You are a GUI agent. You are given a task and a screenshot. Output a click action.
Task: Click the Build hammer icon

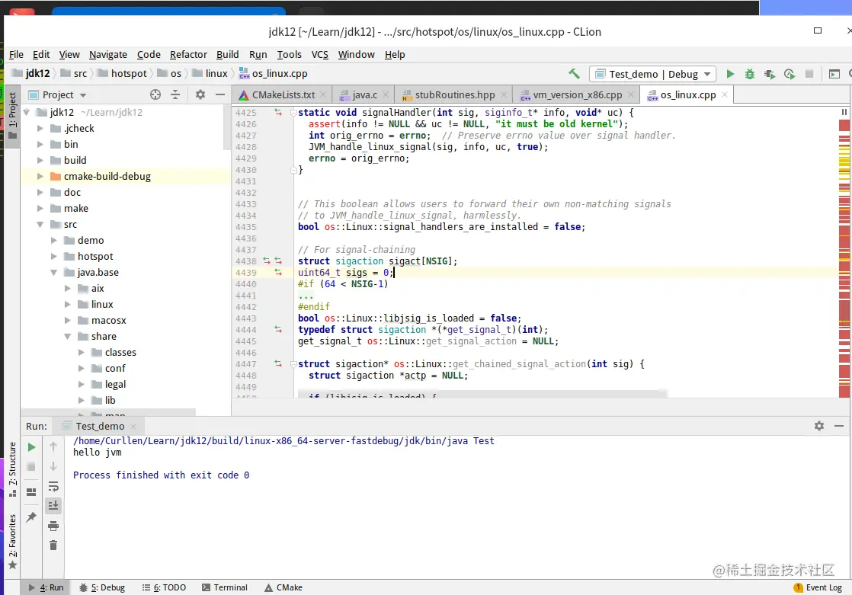[x=574, y=73]
